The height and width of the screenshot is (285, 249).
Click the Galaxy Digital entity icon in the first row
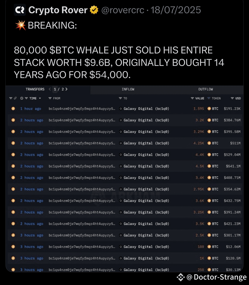[x=121, y=109]
